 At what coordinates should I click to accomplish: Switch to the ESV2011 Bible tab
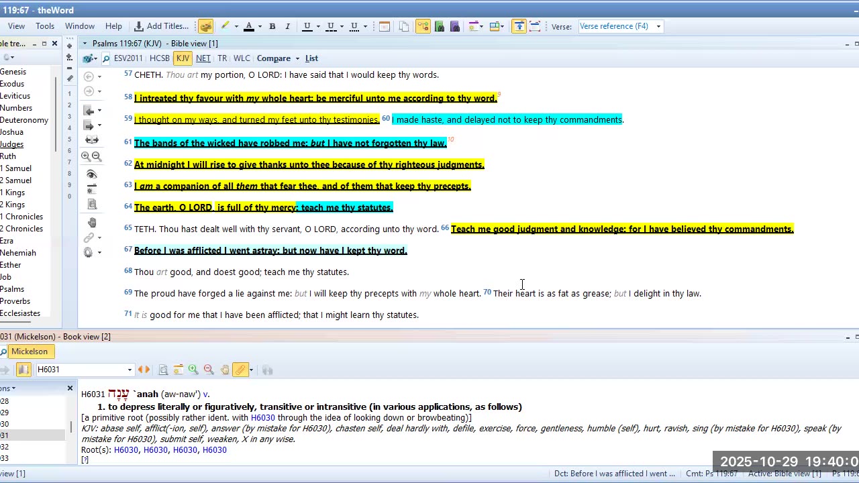(128, 58)
